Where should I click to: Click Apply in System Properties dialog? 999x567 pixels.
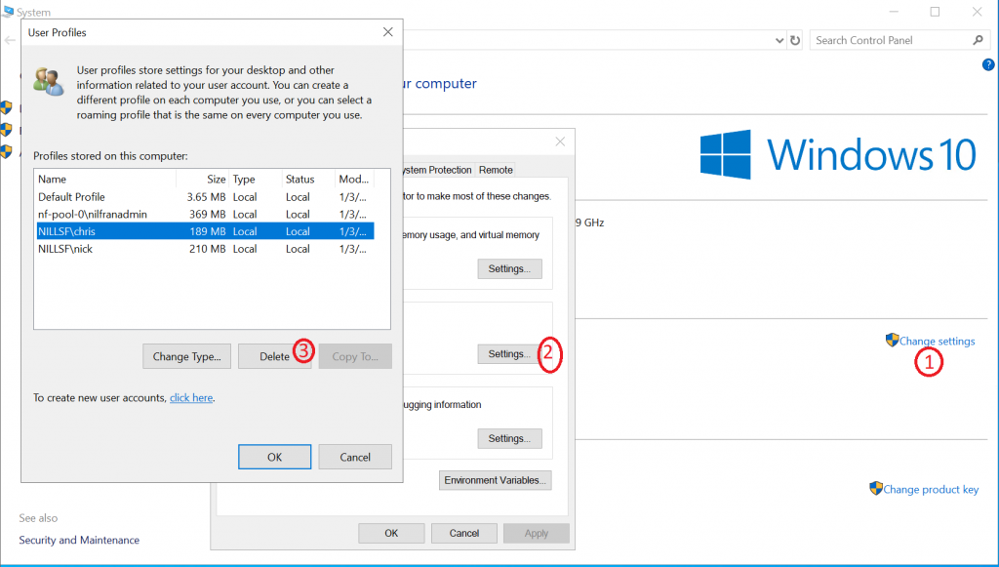click(537, 533)
